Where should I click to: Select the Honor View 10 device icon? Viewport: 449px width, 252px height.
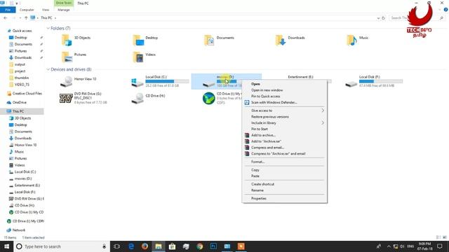click(67, 81)
